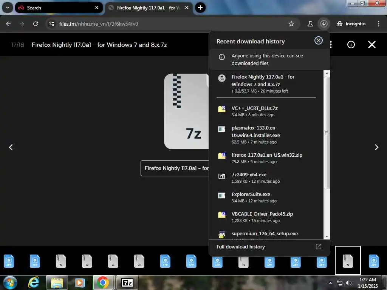The image size is (387, 290).
Task: Show hidden system tray icons
Action: [x=330, y=283]
